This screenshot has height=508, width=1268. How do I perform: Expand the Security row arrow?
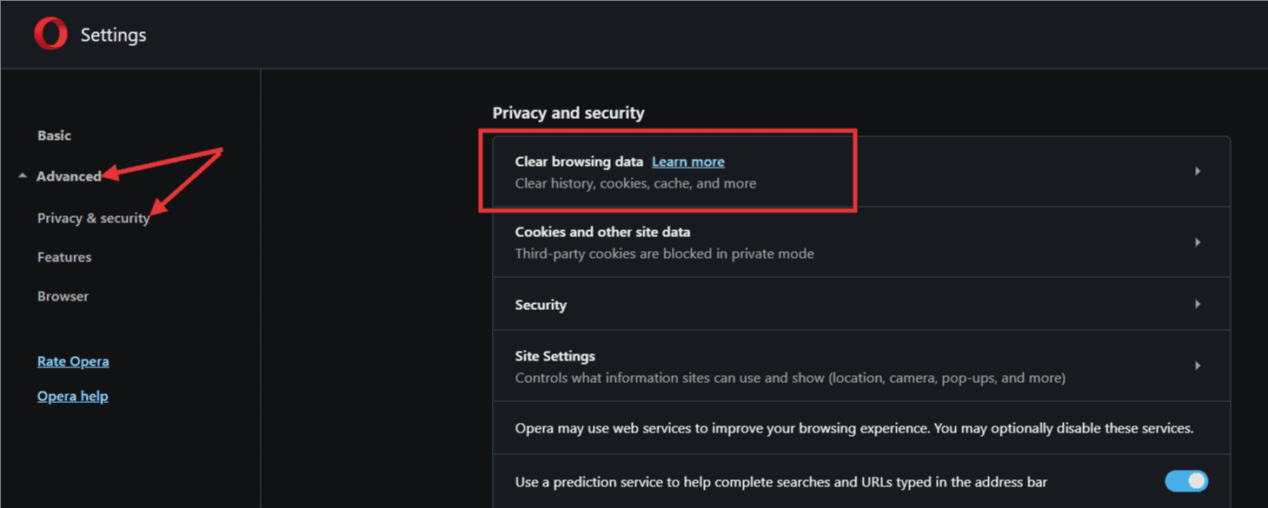(x=1198, y=304)
